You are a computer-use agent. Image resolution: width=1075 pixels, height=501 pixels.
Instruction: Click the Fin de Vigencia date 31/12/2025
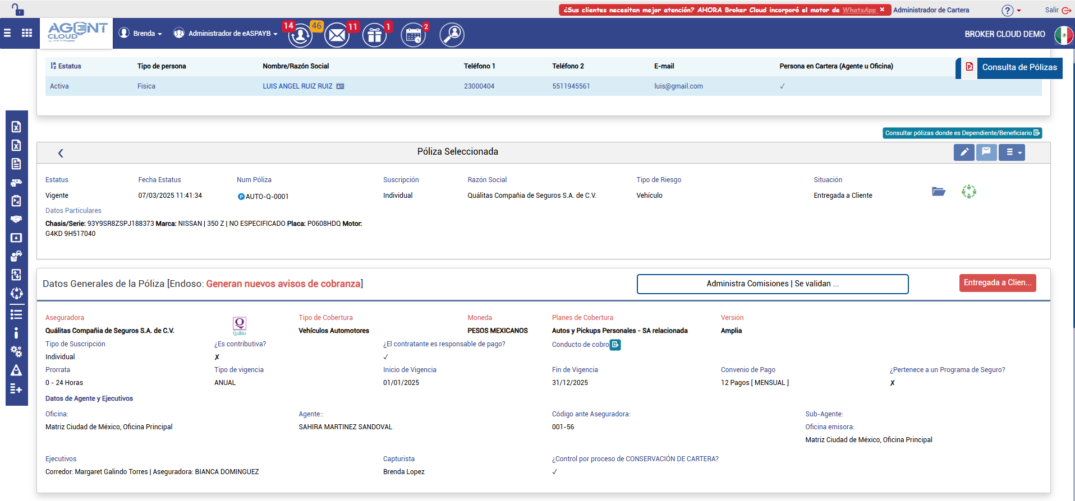570,383
